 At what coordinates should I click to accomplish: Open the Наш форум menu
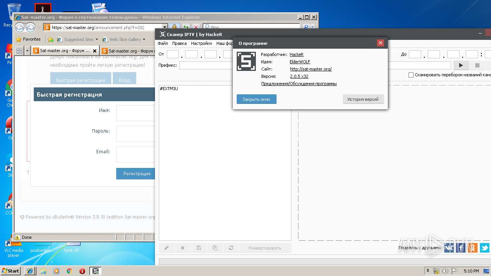(x=224, y=43)
